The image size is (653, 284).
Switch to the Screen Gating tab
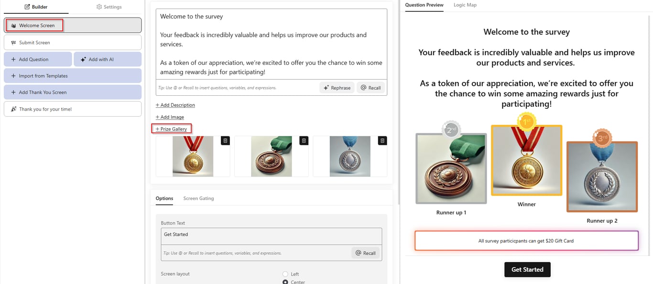click(x=198, y=198)
